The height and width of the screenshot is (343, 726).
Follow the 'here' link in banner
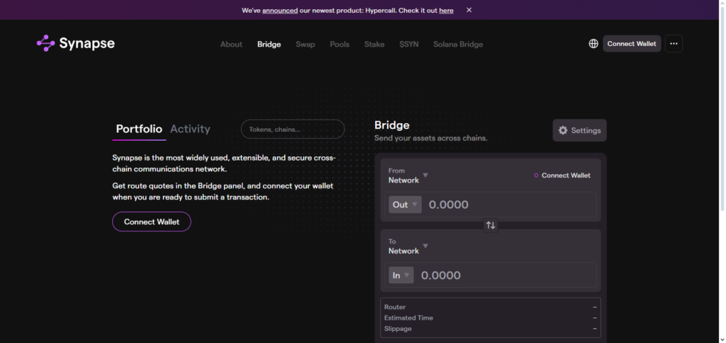pyautogui.click(x=446, y=11)
